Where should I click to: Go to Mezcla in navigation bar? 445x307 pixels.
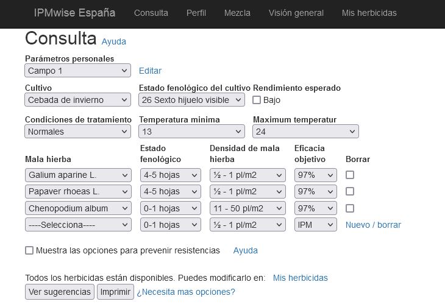click(237, 13)
